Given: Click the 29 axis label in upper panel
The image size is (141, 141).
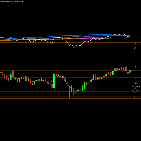Looking at the screenshot, I should tap(135, 43).
